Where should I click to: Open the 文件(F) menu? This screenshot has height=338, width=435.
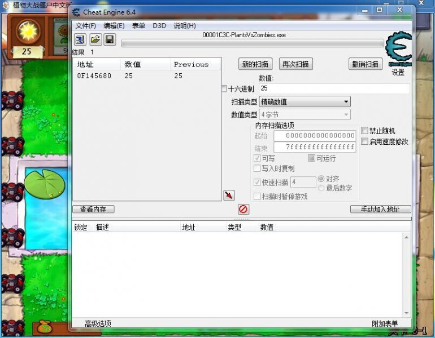(85, 26)
